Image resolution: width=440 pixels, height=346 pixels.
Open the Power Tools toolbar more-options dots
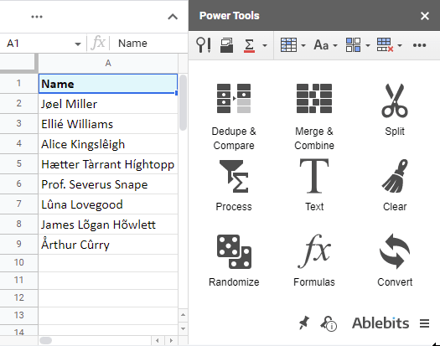click(420, 45)
